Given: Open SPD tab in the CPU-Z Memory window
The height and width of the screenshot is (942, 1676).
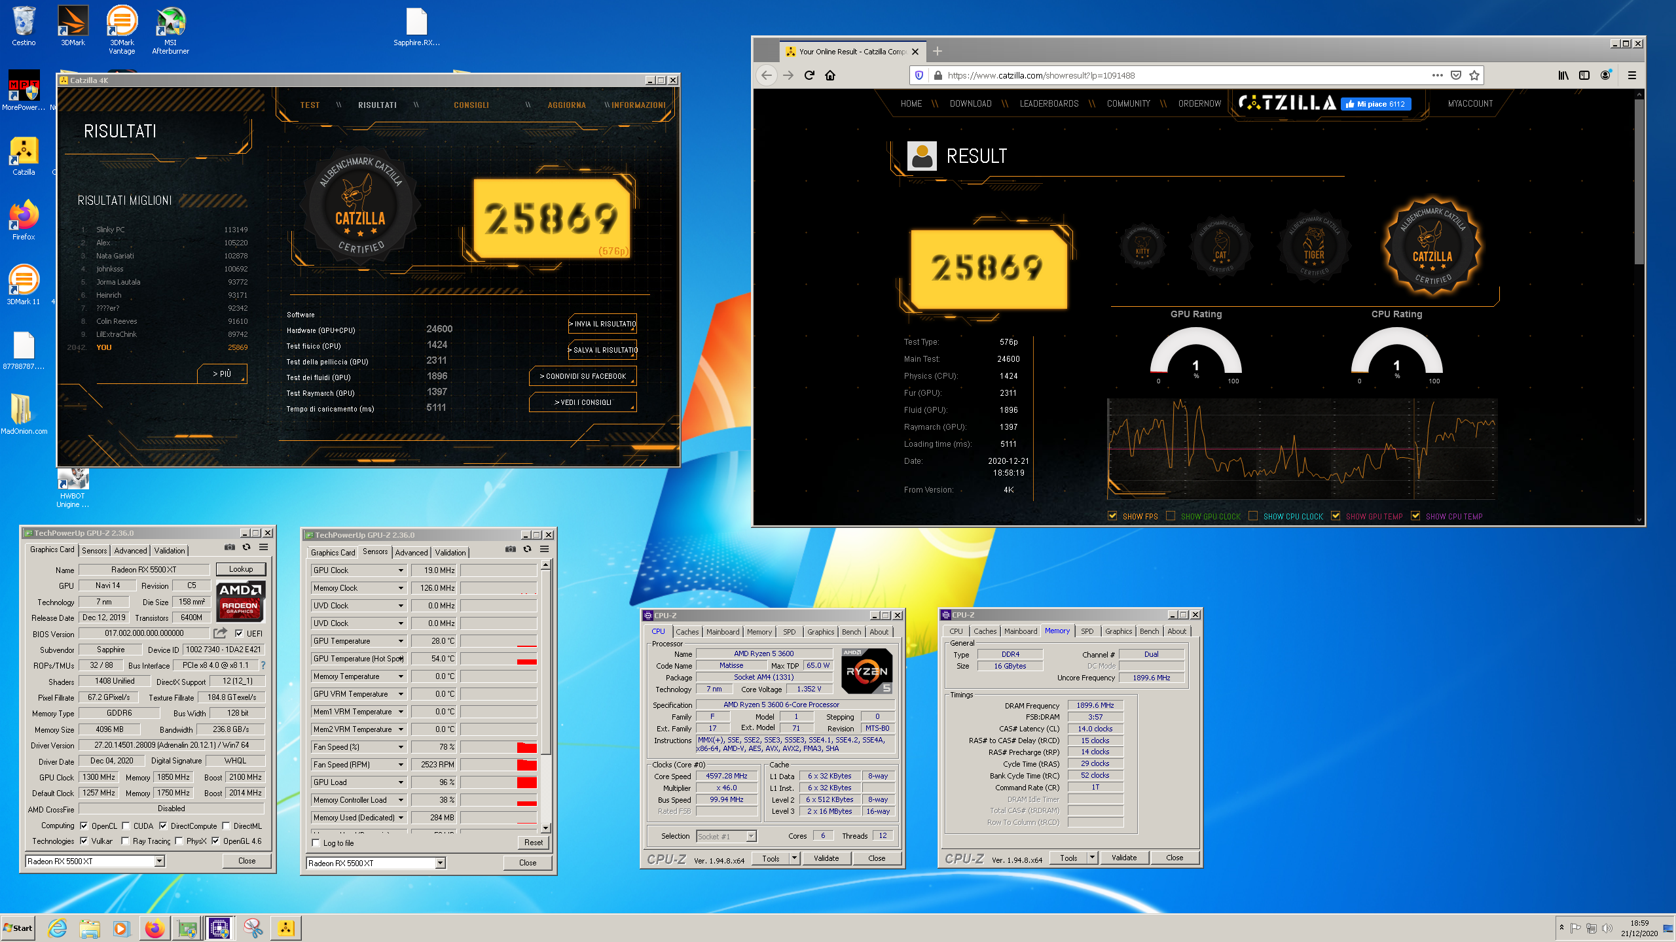Looking at the screenshot, I should tap(1087, 631).
